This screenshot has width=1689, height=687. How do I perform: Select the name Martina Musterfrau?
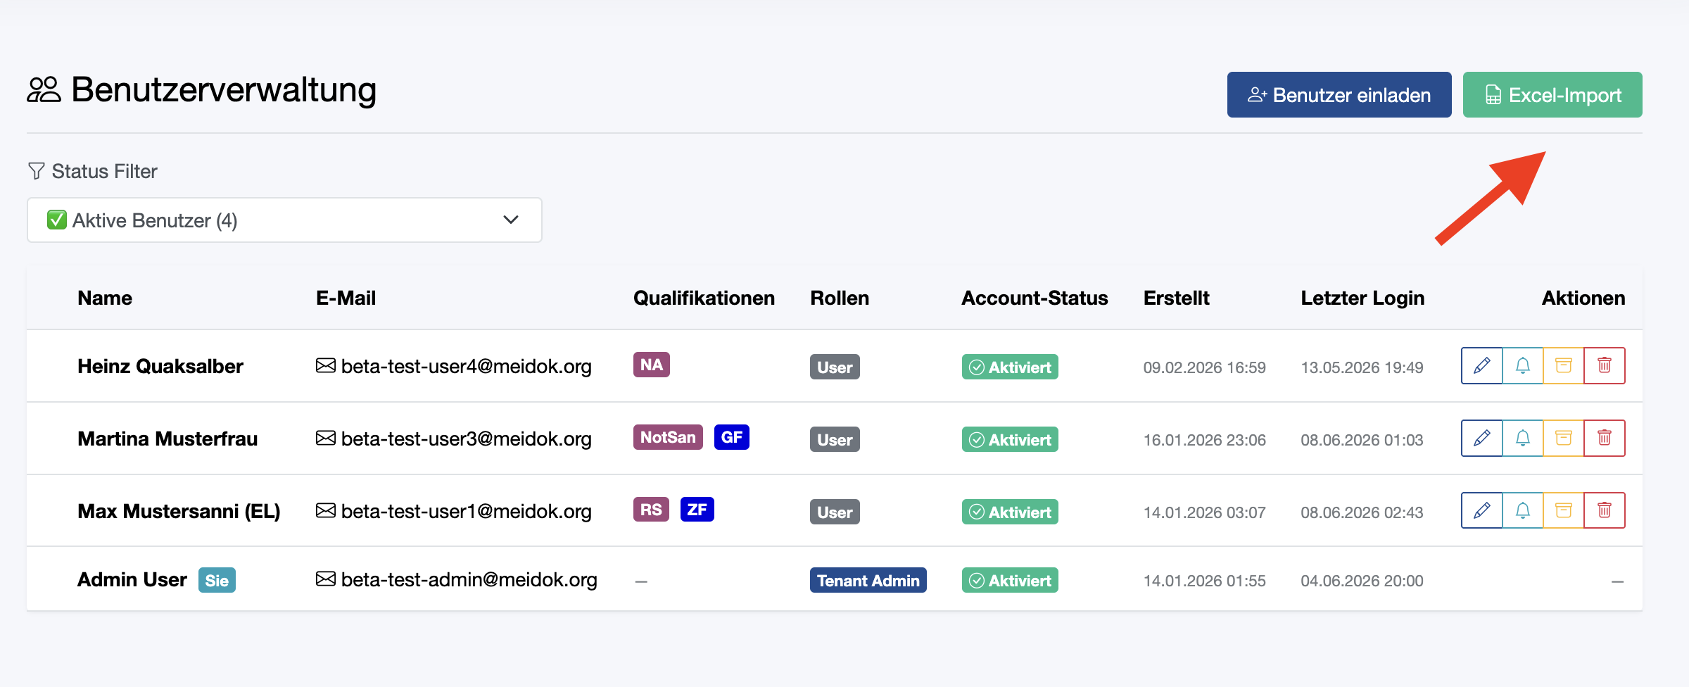[167, 439]
